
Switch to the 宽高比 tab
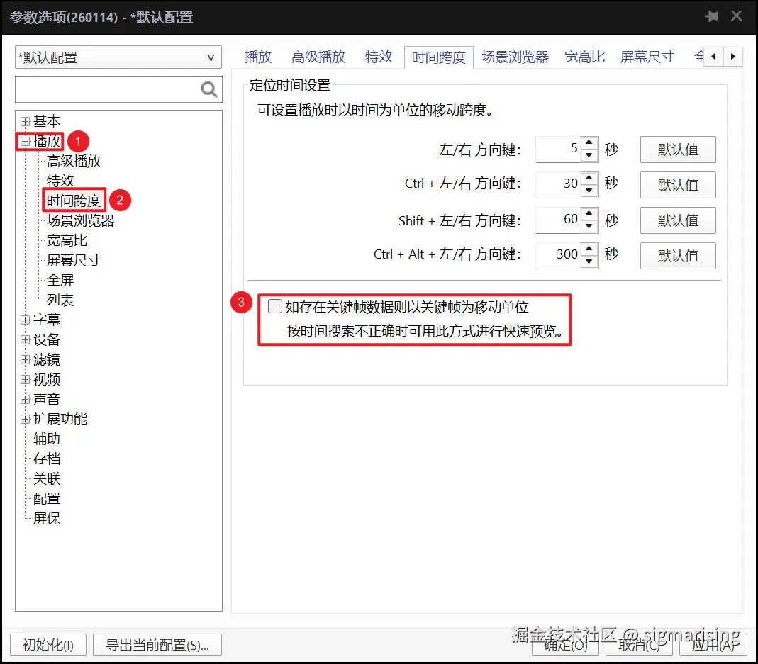pos(584,57)
